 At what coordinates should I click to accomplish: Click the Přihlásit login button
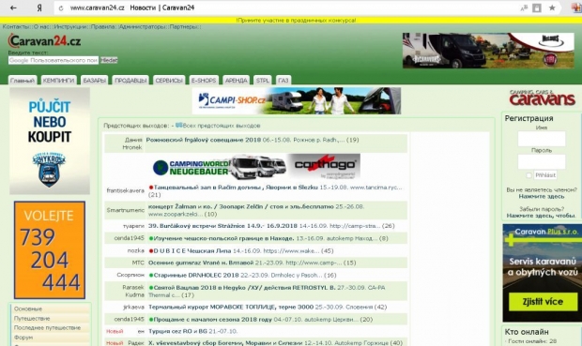tap(545, 175)
